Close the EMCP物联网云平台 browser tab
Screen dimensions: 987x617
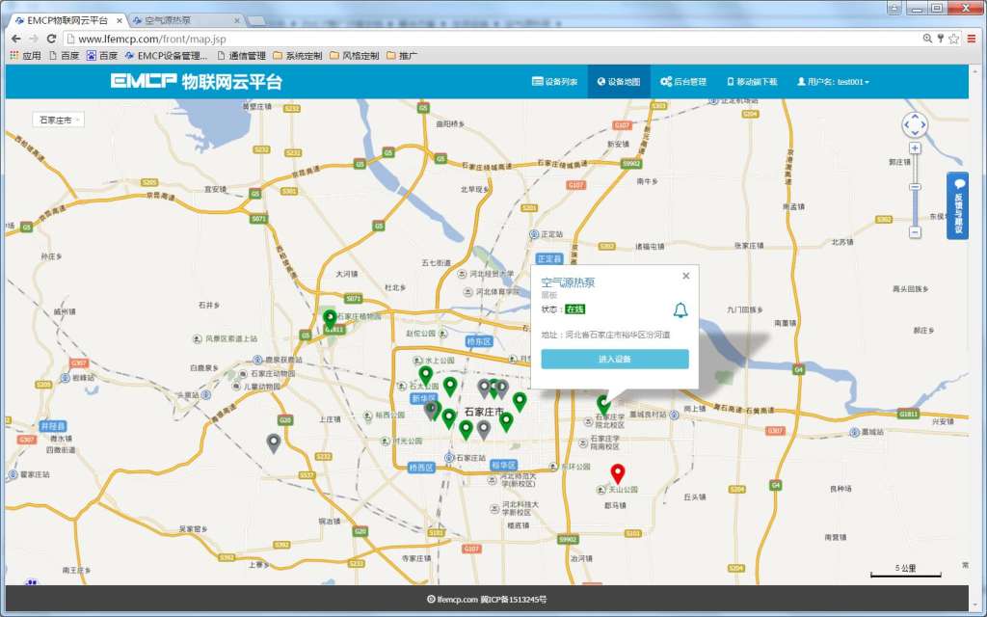point(119,21)
